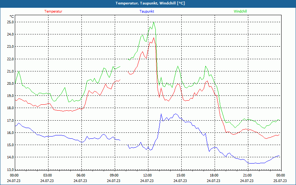Select the 21:00 time axis label
This screenshot has width=296, height=185.
coord(247,175)
